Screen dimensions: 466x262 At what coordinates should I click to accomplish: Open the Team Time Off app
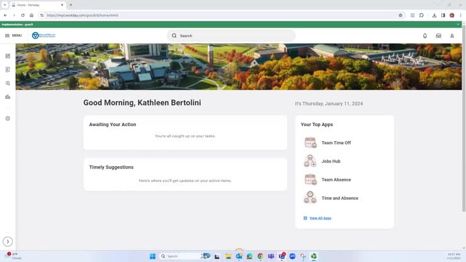[336, 143]
